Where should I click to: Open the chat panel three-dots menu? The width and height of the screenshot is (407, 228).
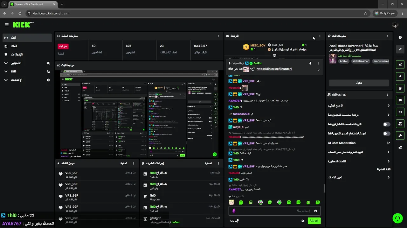320,36
